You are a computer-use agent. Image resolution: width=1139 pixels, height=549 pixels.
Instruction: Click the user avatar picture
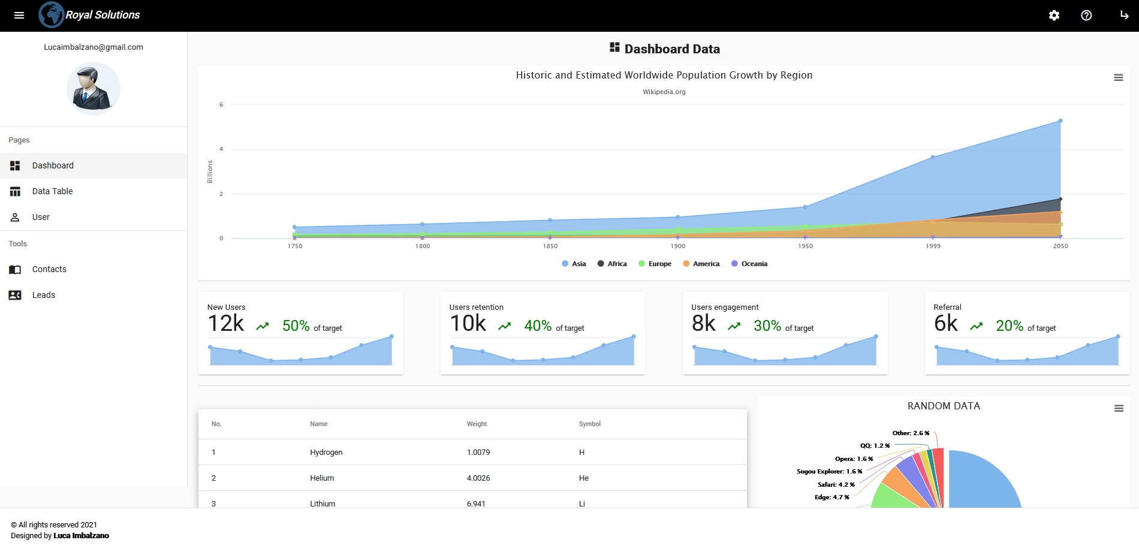pos(94,89)
